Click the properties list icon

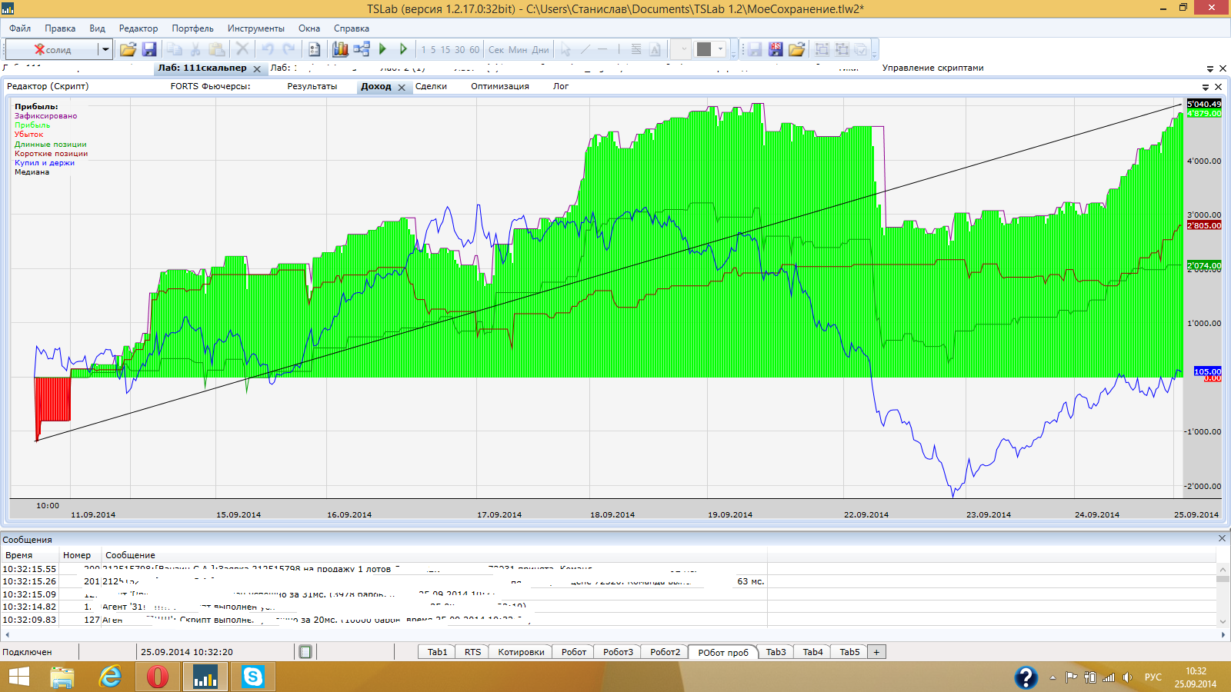click(314, 49)
